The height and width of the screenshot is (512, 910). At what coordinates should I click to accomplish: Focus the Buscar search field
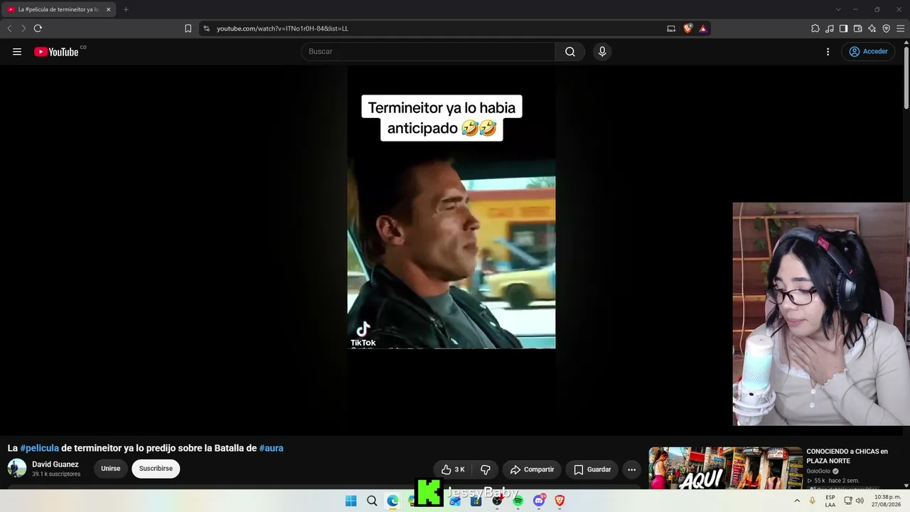pos(429,51)
